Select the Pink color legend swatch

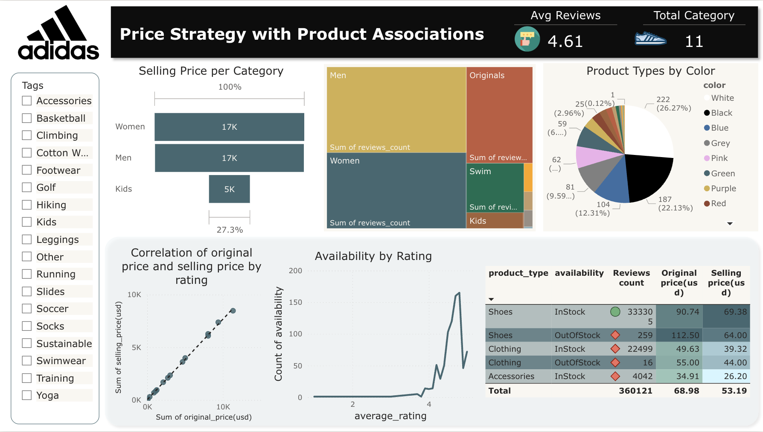[707, 158]
